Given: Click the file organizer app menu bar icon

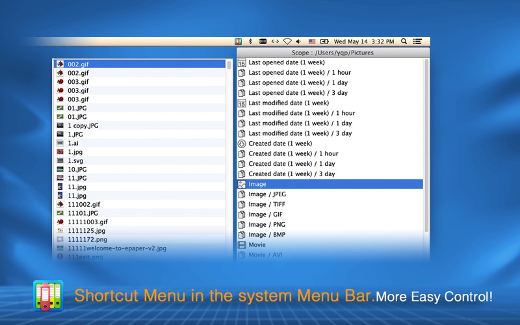Looking at the screenshot, I should tap(239, 41).
